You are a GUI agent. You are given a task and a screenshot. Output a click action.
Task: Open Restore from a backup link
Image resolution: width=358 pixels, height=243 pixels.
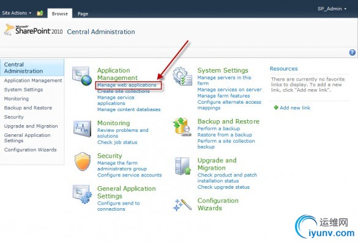225,134
